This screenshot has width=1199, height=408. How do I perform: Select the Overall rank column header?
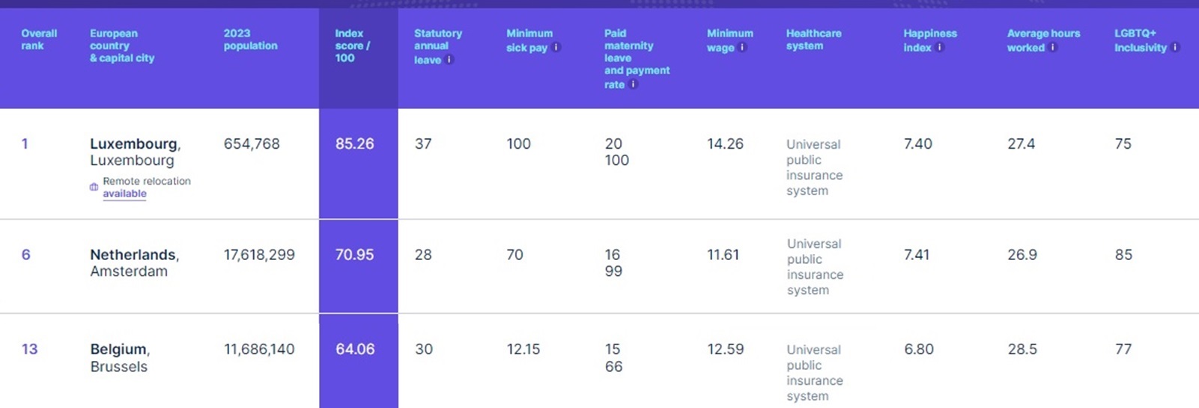point(39,40)
